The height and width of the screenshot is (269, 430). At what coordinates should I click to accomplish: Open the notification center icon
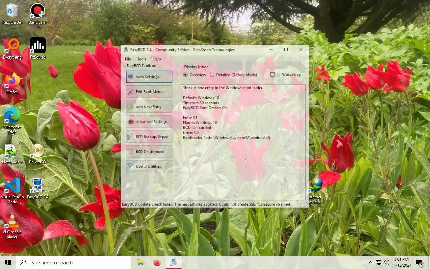coord(419,262)
